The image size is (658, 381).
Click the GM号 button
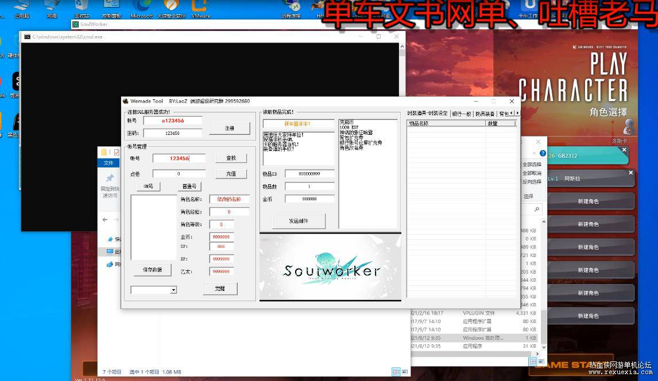coord(149,186)
